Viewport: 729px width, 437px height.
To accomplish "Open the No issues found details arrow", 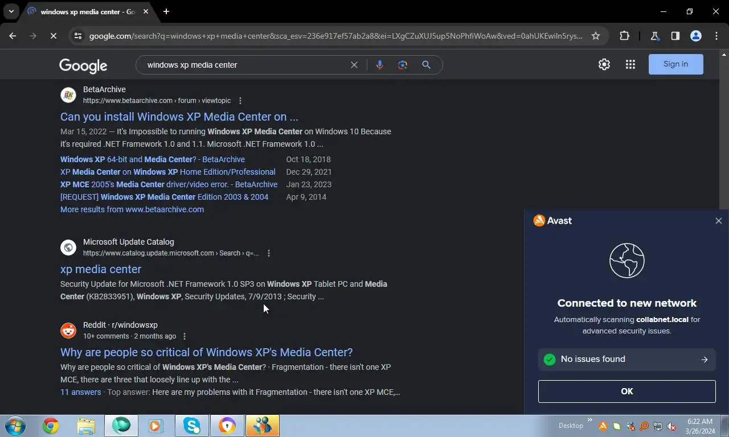I will pos(705,360).
